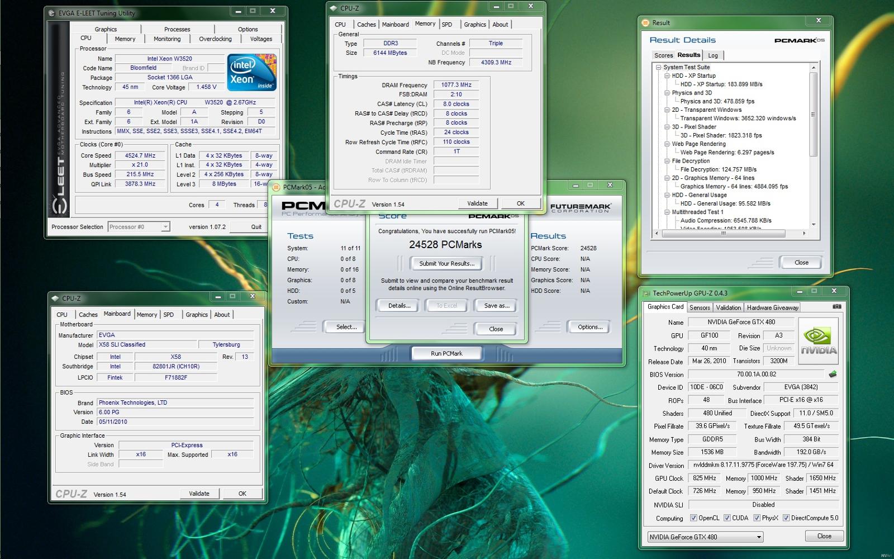Click OK in the CPU-Z Memory window
The height and width of the screenshot is (559, 894).
pos(521,203)
